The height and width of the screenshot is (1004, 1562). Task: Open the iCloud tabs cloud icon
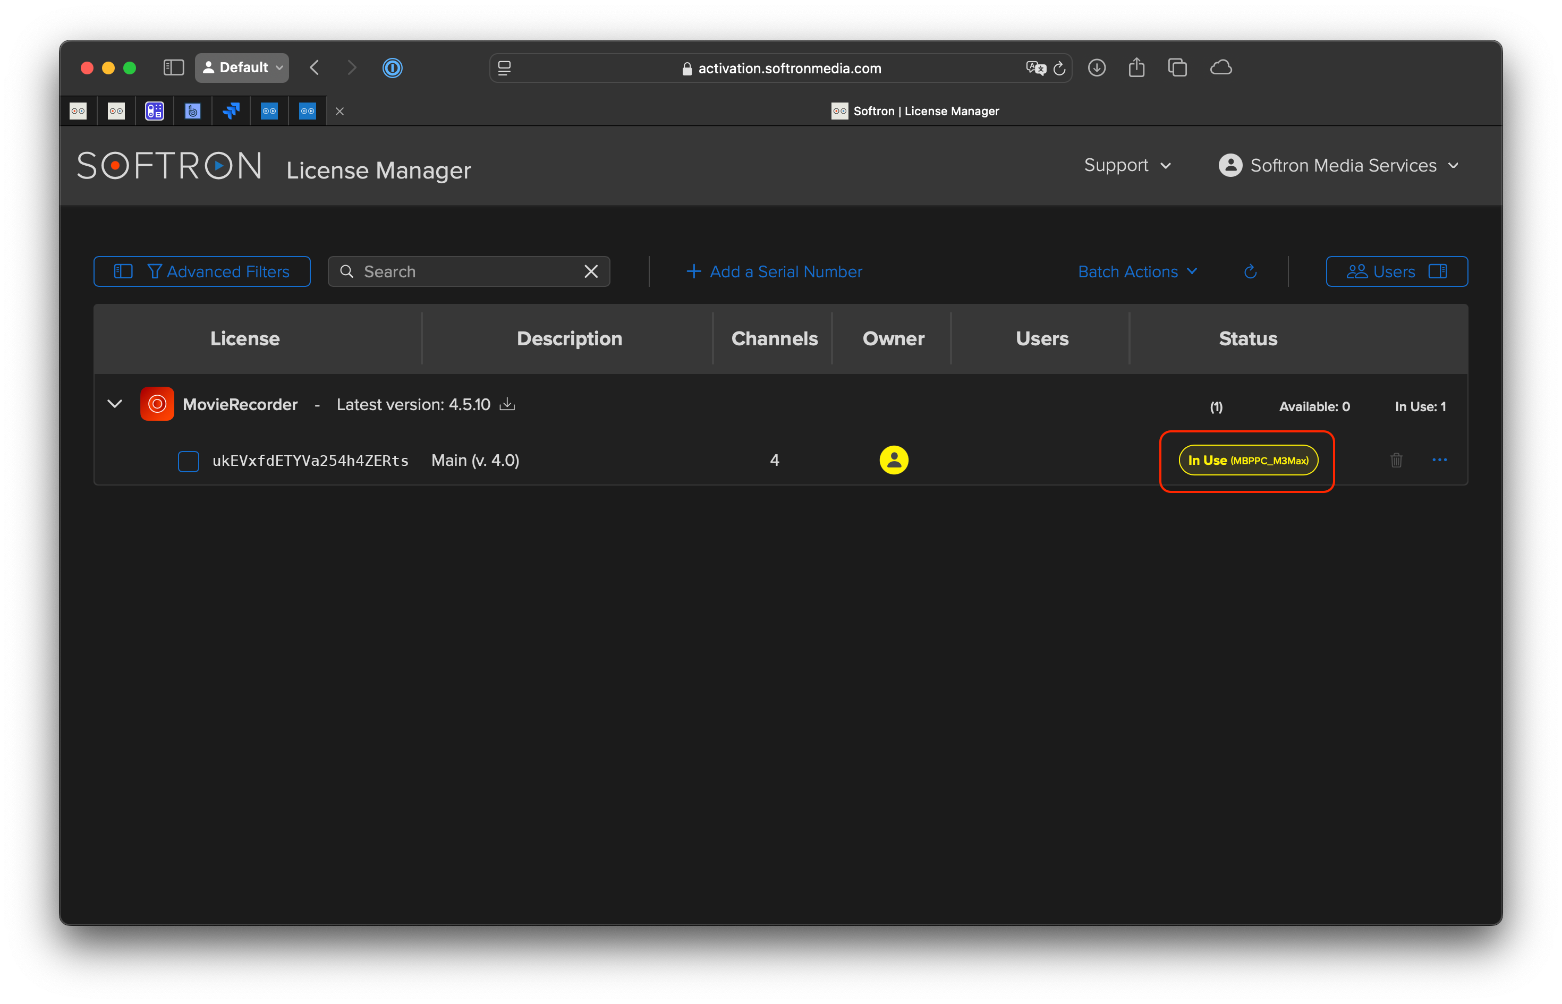tap(1220, 68)
